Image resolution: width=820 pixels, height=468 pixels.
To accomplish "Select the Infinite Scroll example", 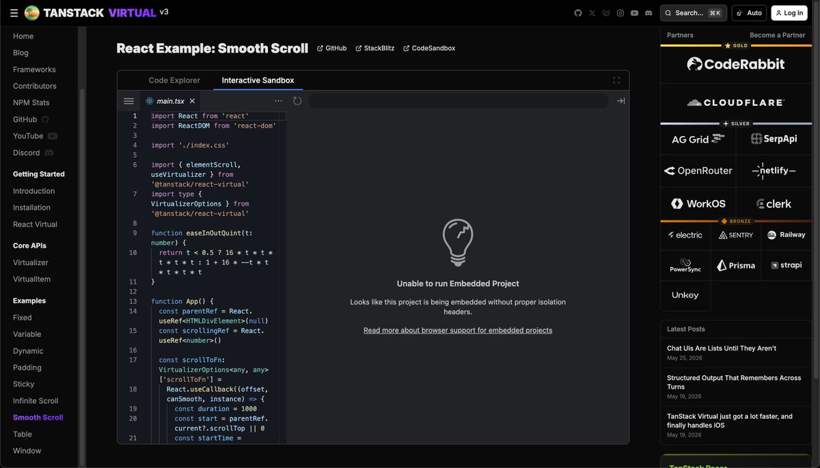I will 36,401.
